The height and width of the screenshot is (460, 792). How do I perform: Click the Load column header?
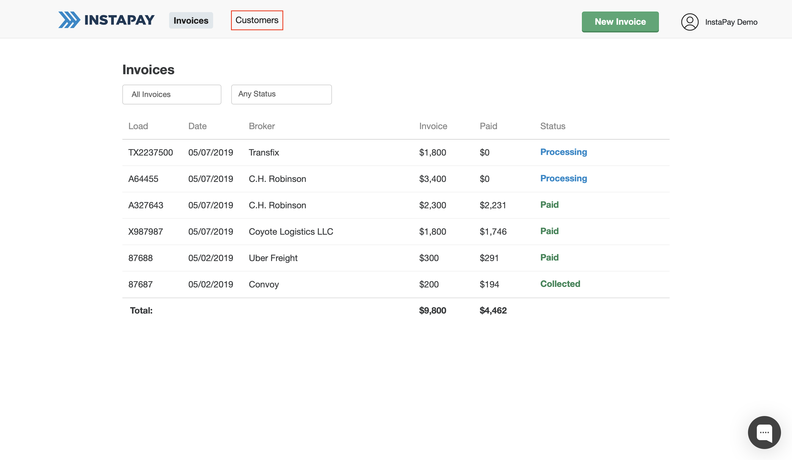pos(138,126)
